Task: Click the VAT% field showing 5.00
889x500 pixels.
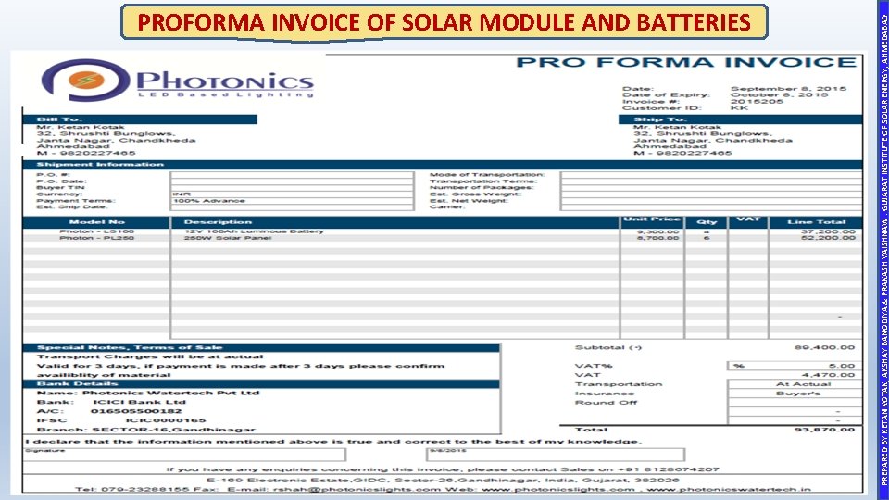Action: (x=795, y=366)
